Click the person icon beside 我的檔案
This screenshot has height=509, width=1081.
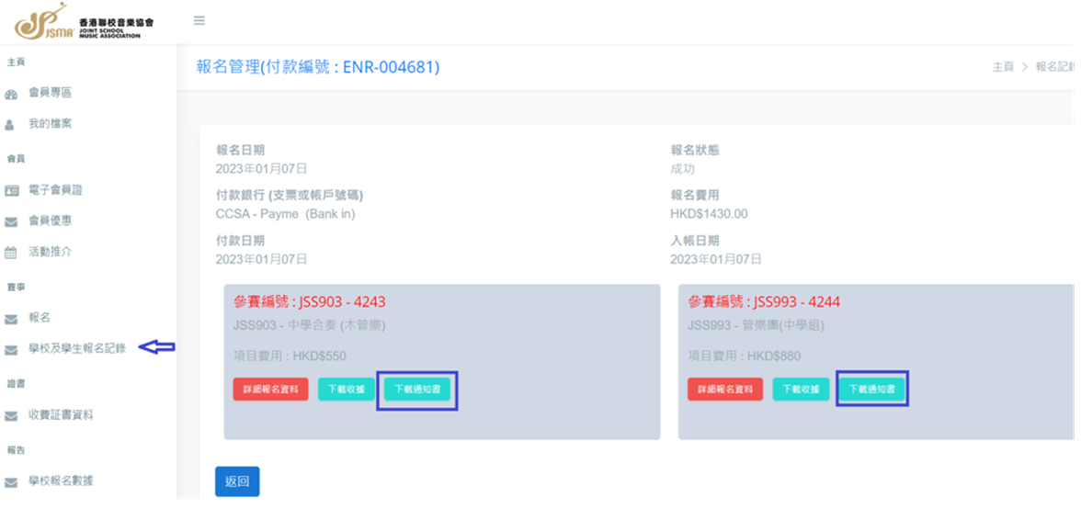coord(9,125)
